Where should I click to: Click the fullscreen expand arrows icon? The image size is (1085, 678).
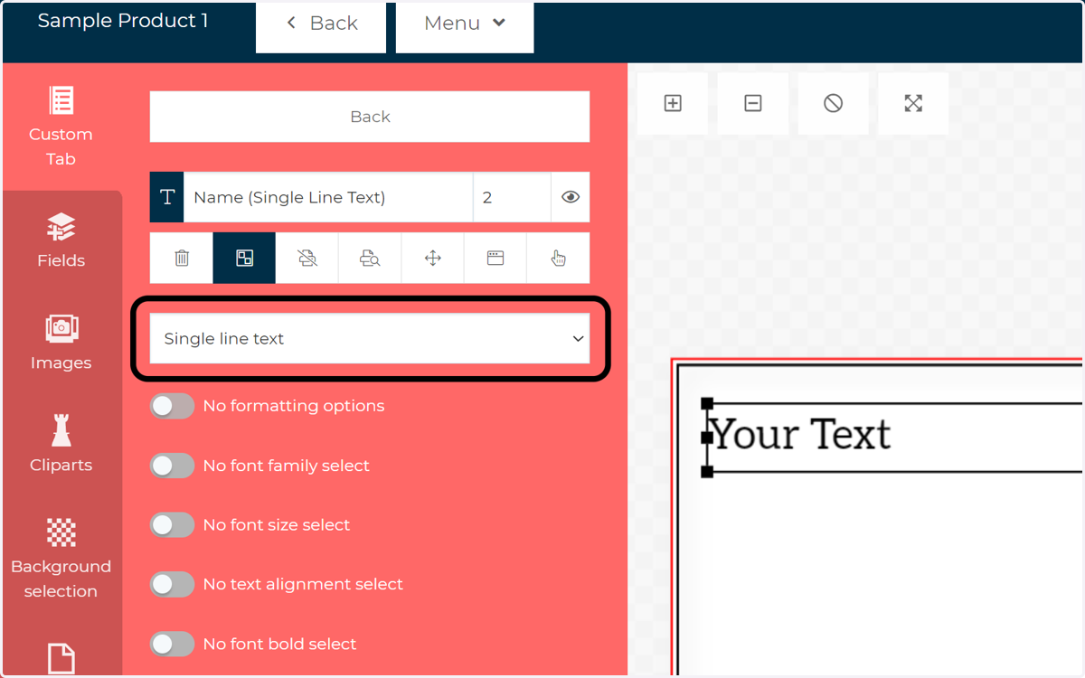(913, 103)
